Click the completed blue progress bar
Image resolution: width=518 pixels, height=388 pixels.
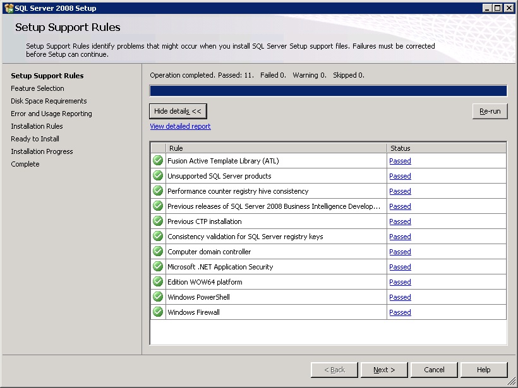point(328,91)
